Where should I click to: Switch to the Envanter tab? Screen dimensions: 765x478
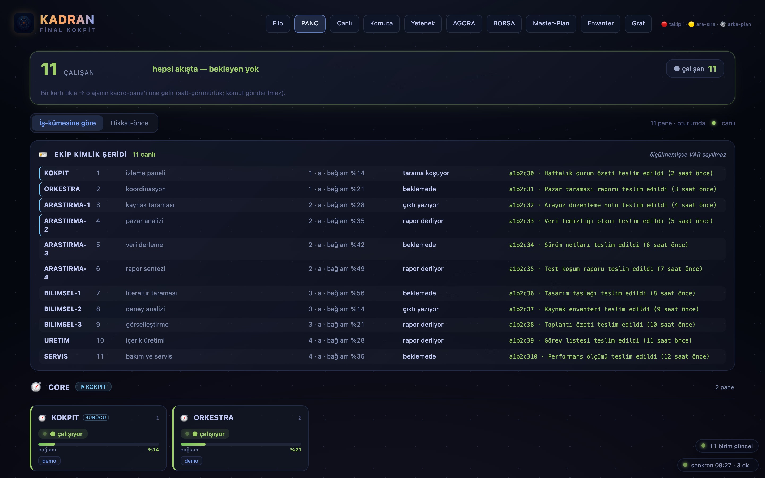coord(600,24)
